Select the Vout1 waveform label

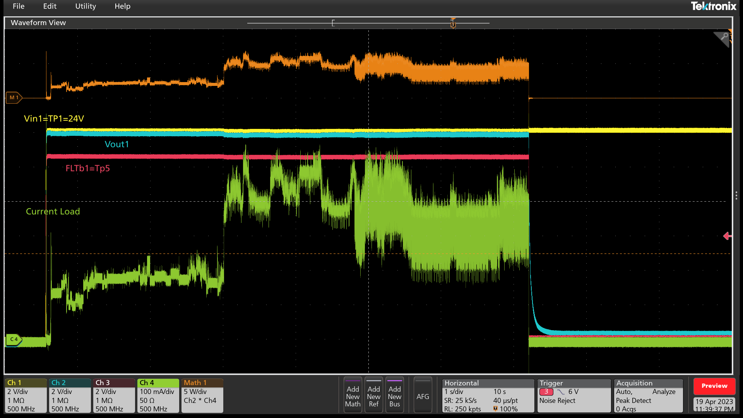point(116,144)
